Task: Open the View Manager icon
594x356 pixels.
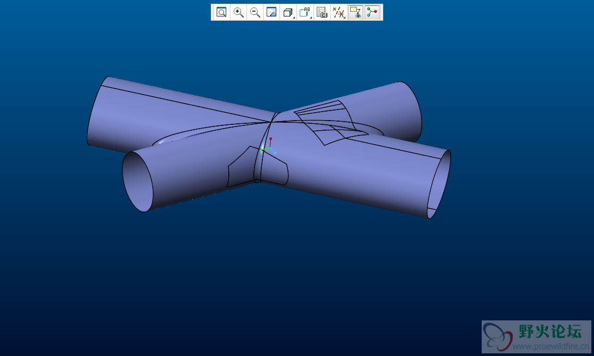Action: click(322, 12)
